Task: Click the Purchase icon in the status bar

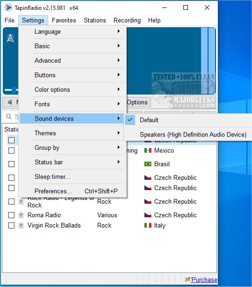Action: pos(187,280)
